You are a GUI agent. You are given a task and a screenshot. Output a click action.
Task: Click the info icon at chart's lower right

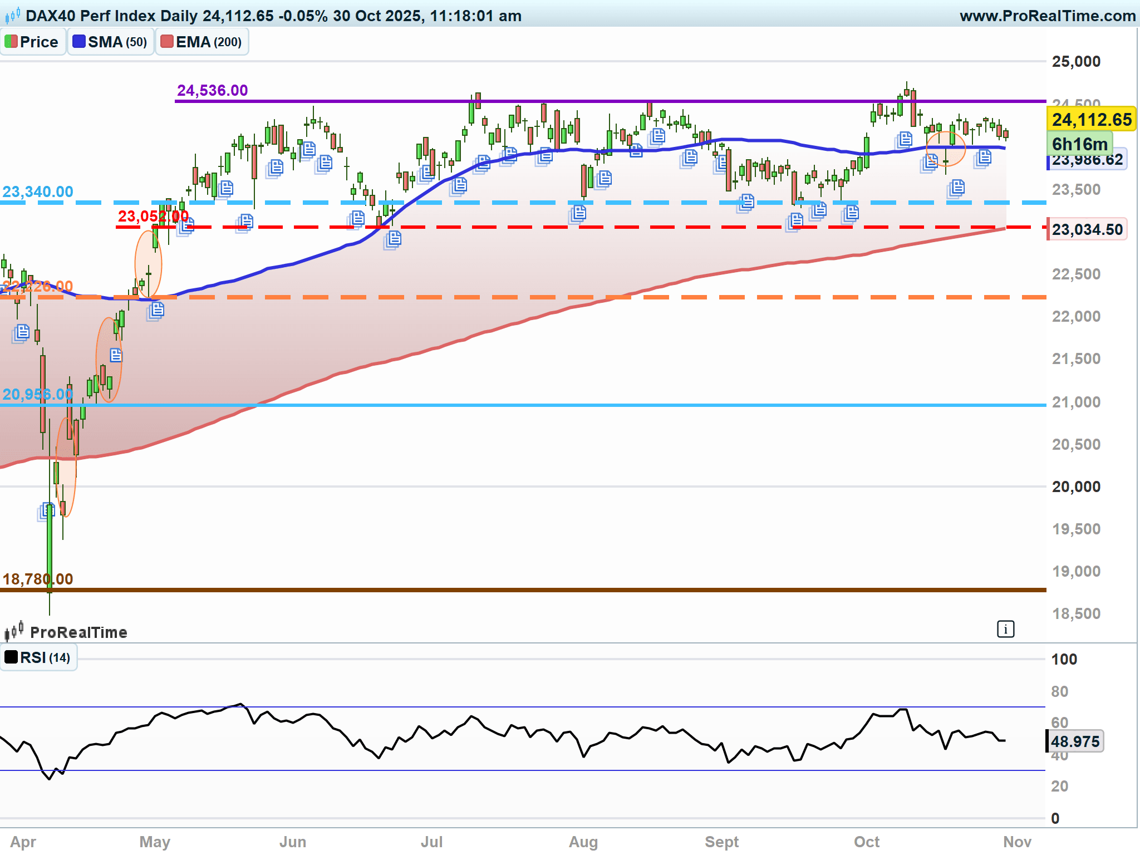point(1005,630)
